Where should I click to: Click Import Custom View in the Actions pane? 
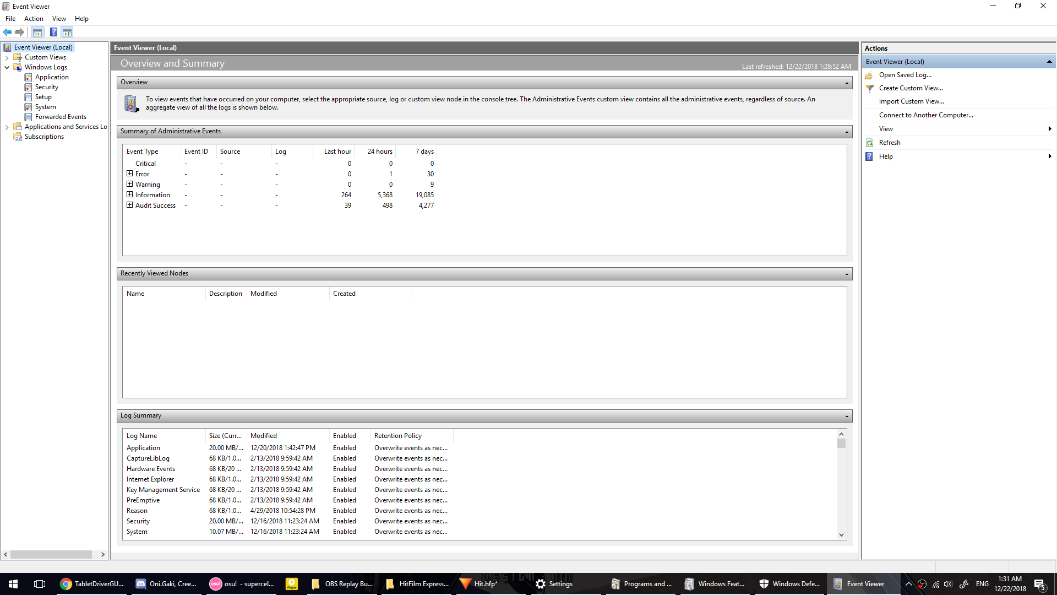(912, 101)
